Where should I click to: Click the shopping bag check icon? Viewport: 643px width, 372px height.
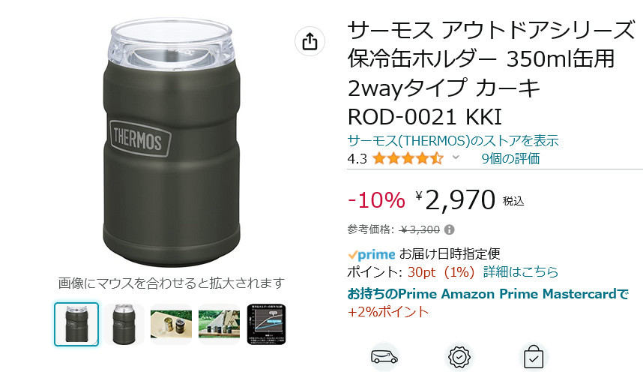(534, 357)
